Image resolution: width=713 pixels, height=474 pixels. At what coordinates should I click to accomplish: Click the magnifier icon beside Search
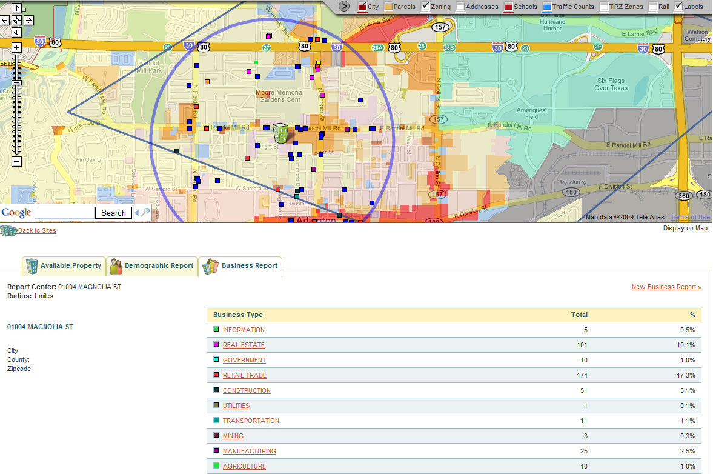tap(146, 213)
